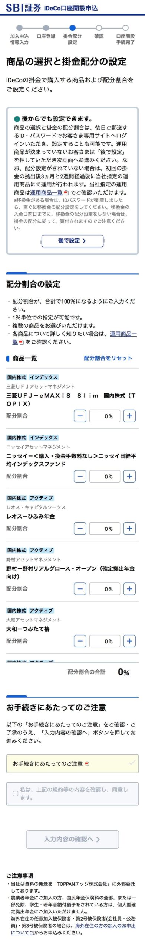The image size is (145, 951).
Task: Click the allocation percent field for レオス－ひふみ年金
Action: [x=105, y=528]
